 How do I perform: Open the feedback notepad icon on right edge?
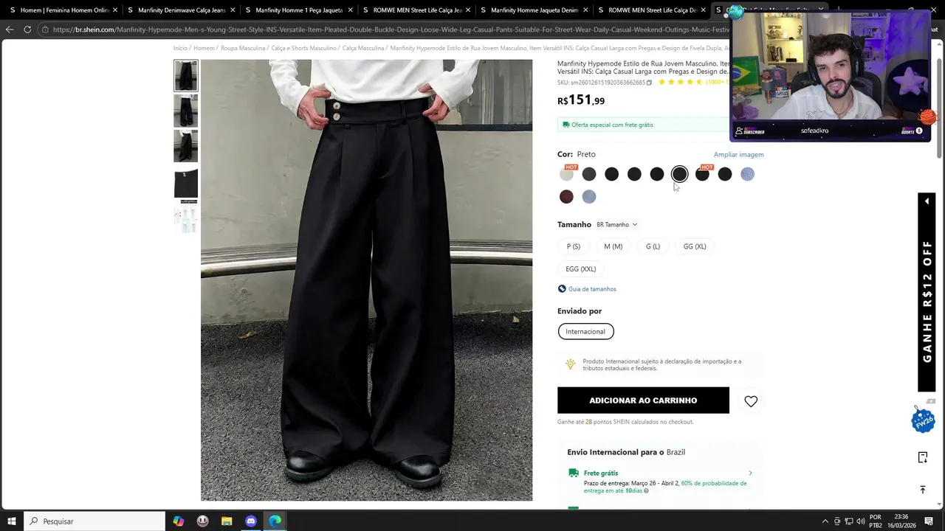(923, 457)
